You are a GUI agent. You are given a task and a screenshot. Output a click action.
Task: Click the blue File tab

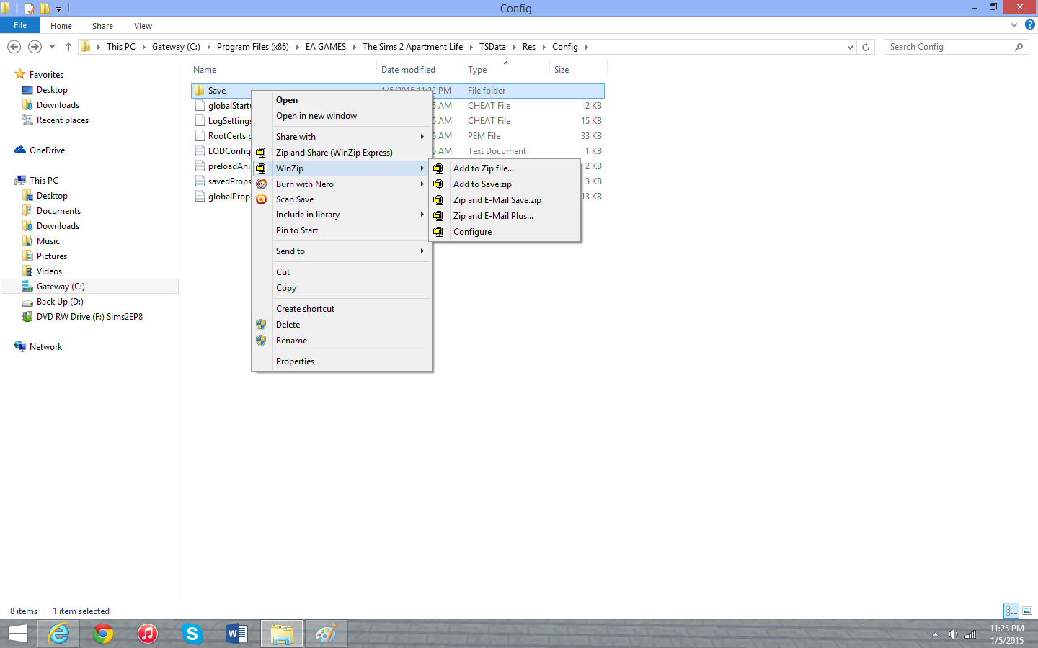tap(20, 25)
